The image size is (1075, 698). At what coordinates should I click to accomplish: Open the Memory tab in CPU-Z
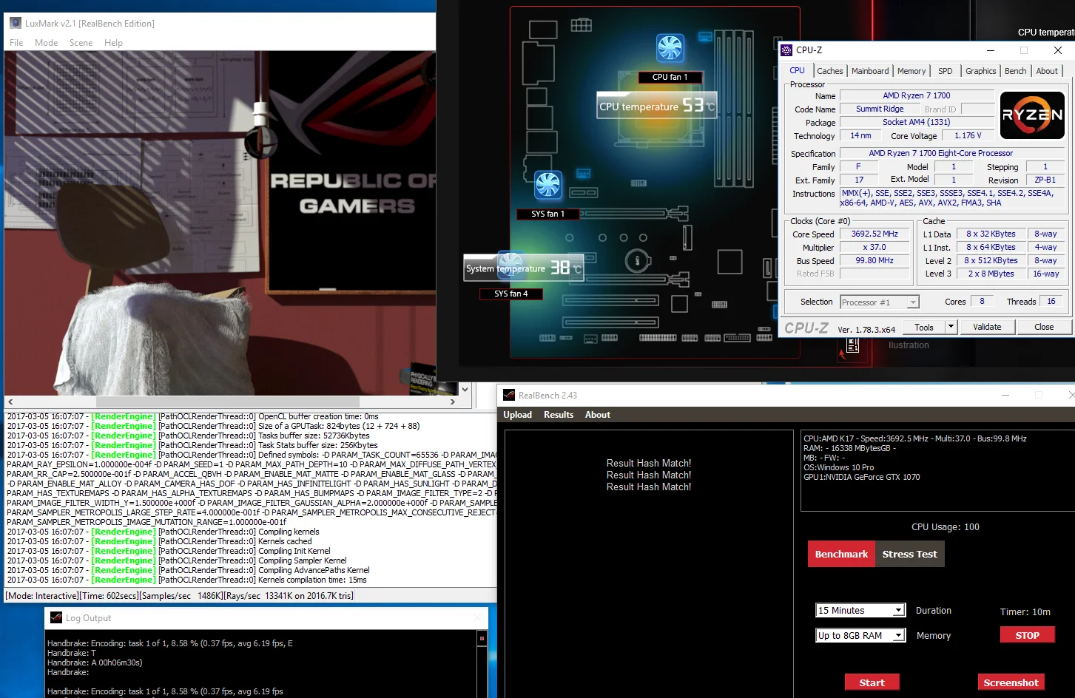911,71
